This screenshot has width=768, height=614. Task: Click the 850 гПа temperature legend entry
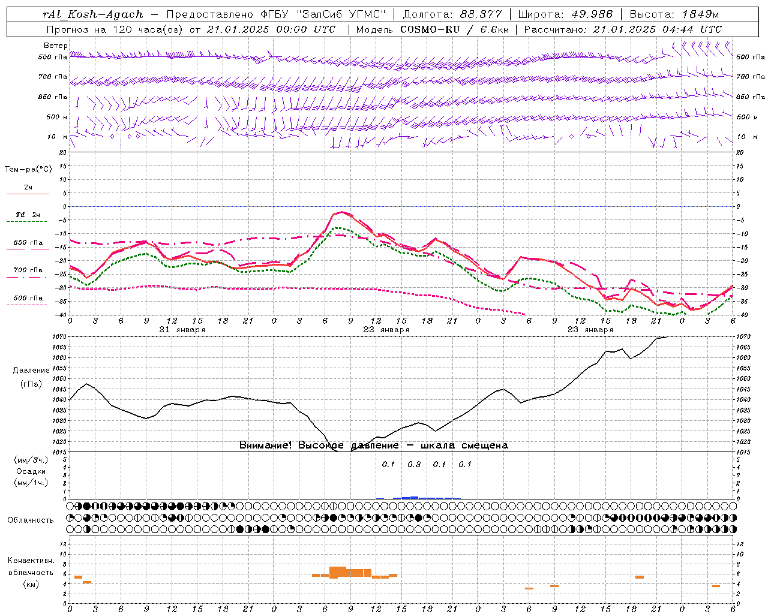point(28,243)
